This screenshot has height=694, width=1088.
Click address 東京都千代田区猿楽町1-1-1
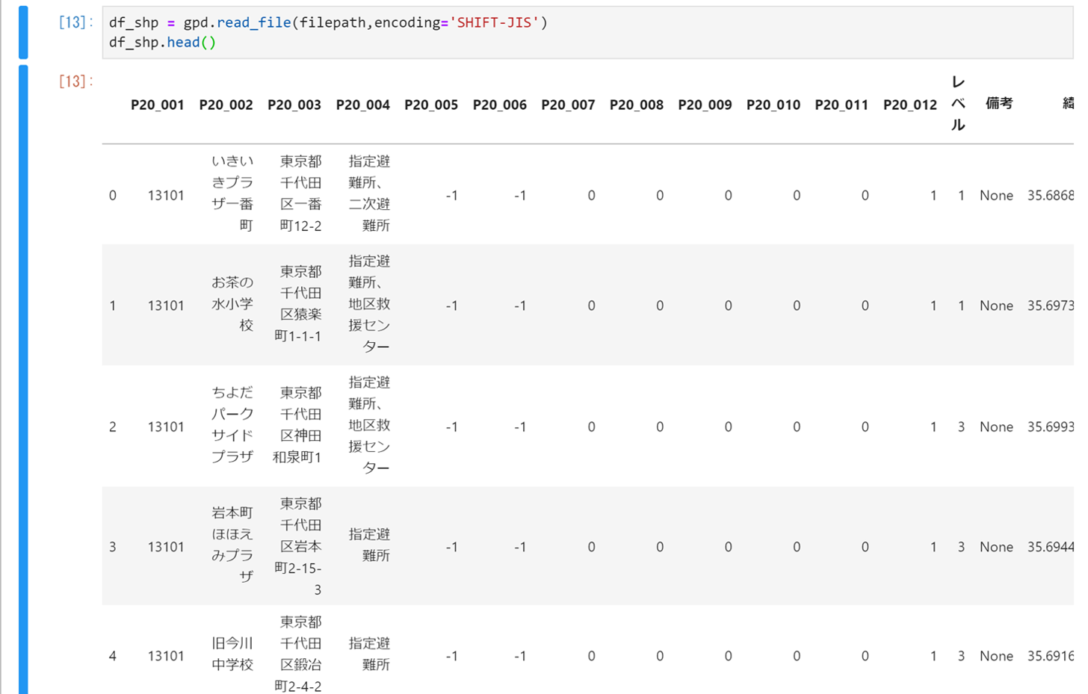tap(298, 304)
